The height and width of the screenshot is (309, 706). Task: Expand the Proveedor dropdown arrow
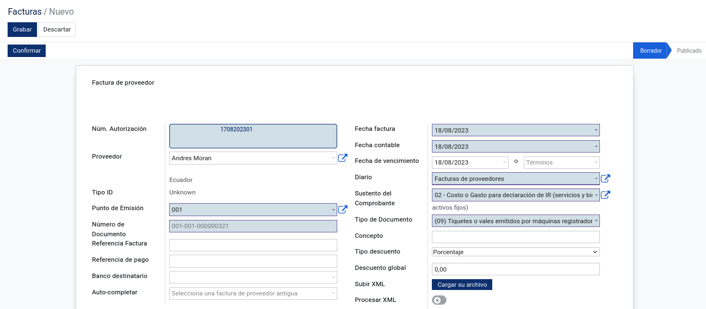point(333,158)
